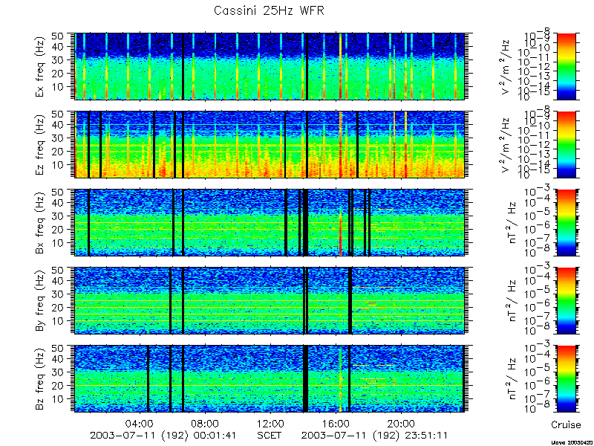This screenshot has height=446, width=594.
Task: Click the Ex panel color bar
Action: 566,66
